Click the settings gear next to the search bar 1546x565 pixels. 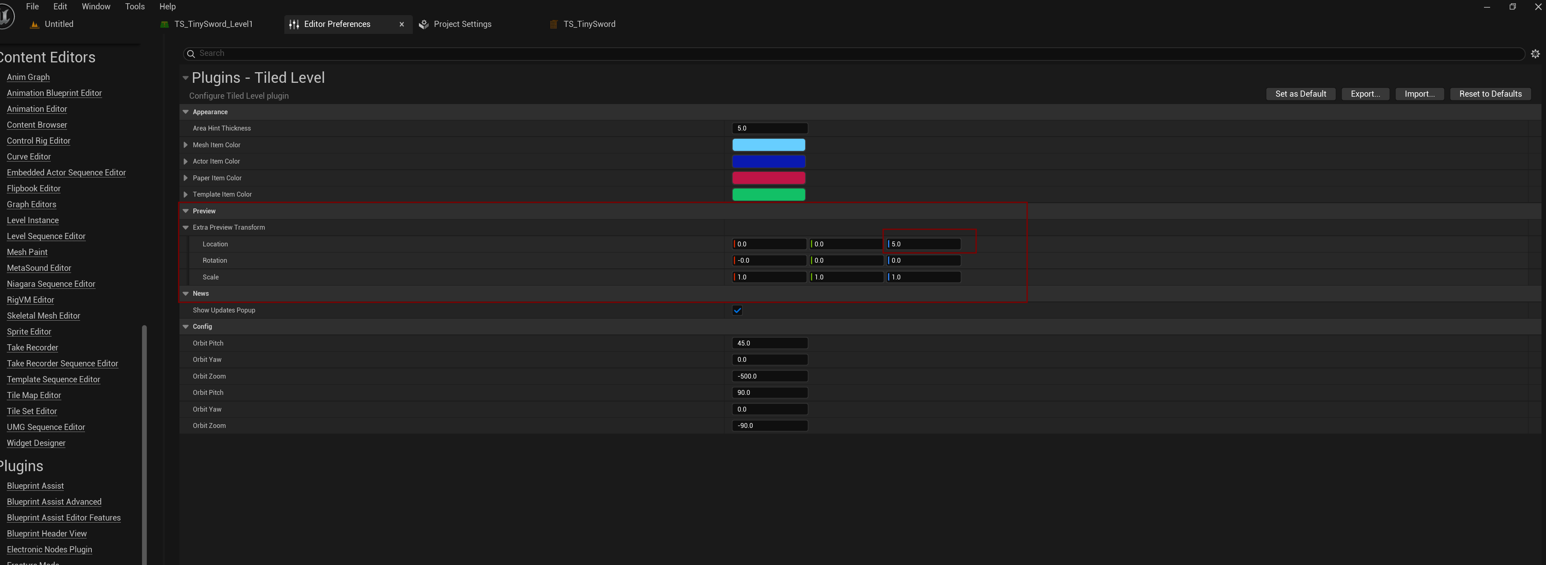1535,54
